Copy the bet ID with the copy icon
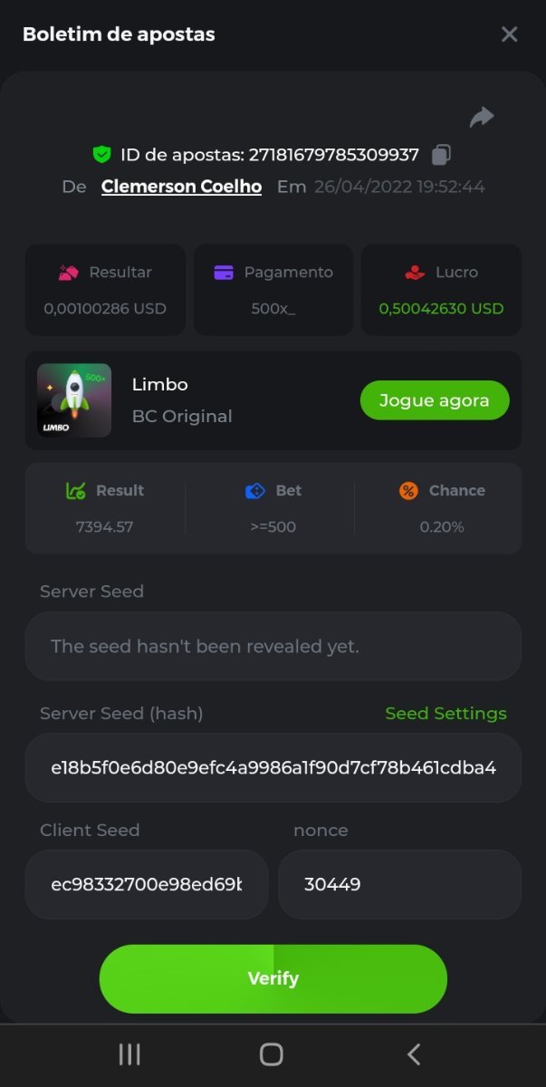Image resolution: width=546 pixels, height=1087 pixels. pyautogui.click(x=441, y=155)
